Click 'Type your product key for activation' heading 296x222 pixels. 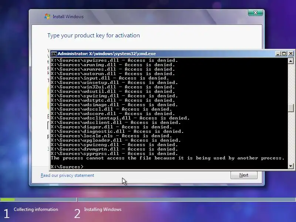[94, 36]
